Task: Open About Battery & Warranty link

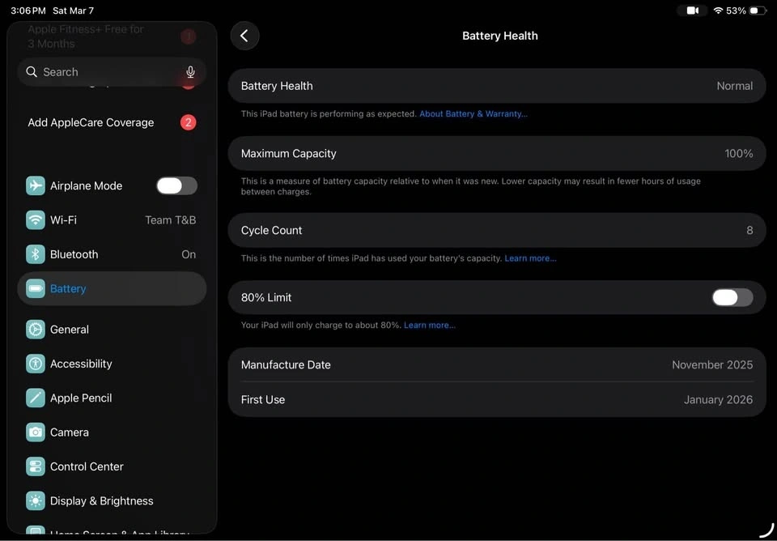Action: click(473, 114)
